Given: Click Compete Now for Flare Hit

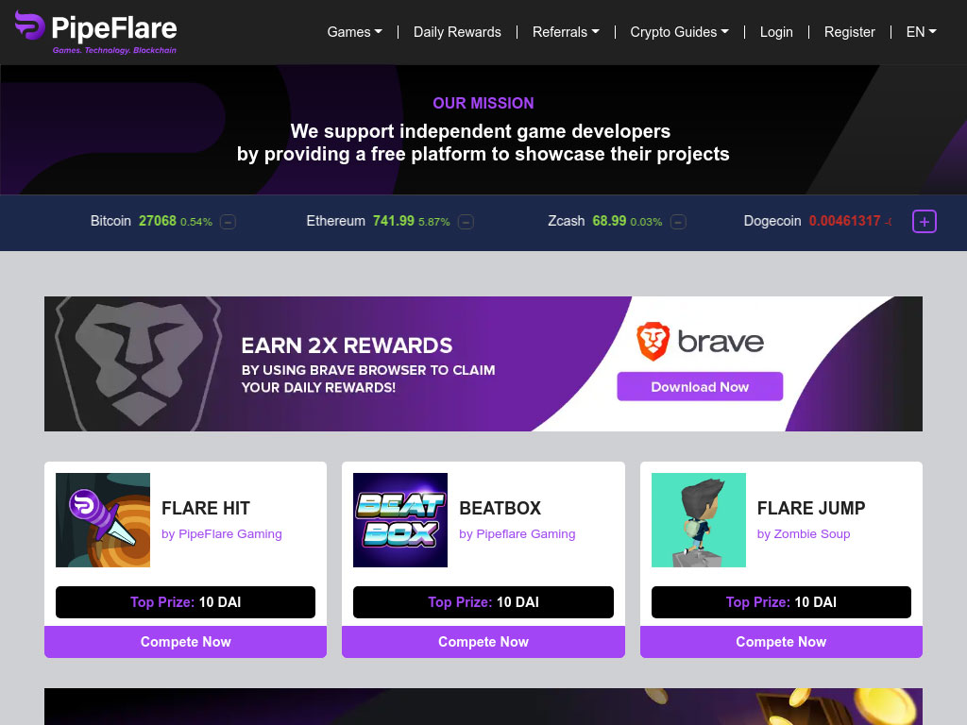Looking at the screenshot, I should [x=186, y=642].
